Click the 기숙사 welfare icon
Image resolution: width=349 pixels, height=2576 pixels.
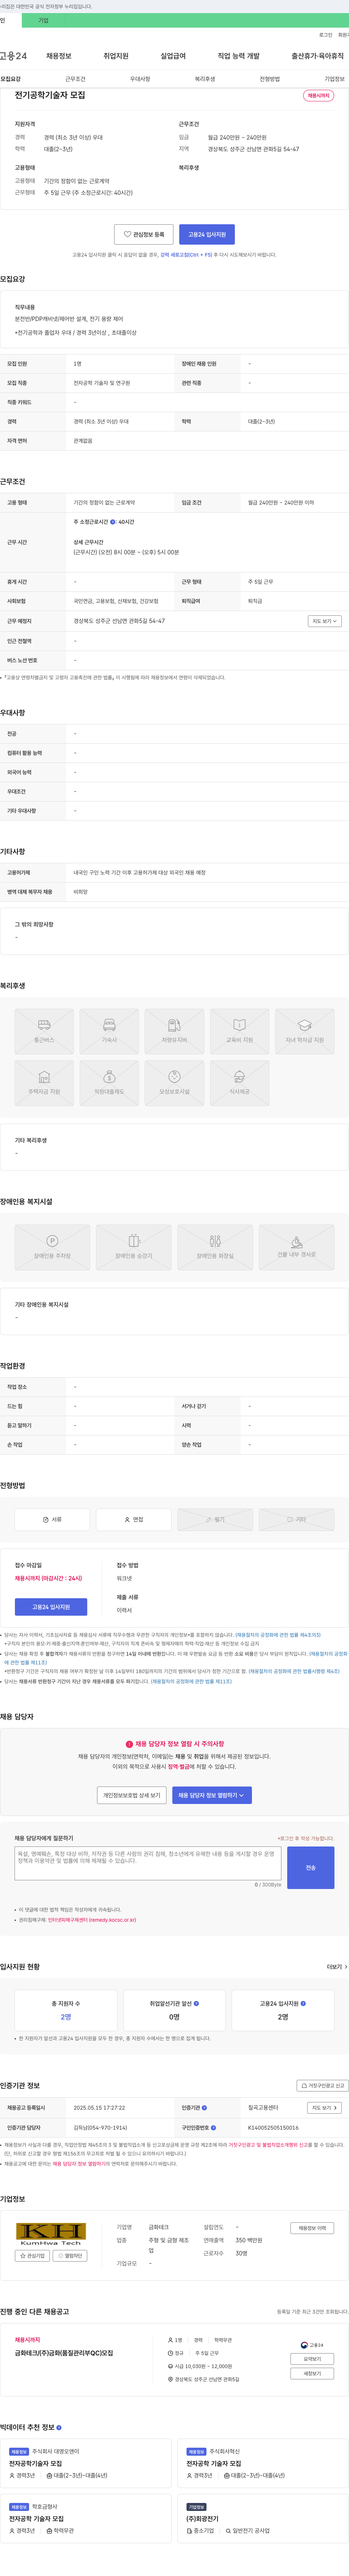point(109,1030)
